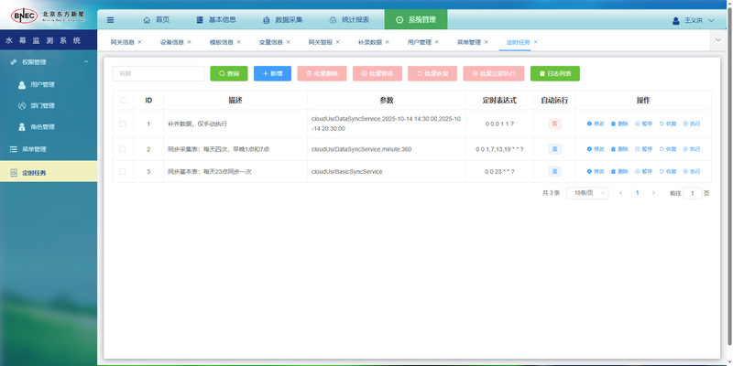Image resolution: width=733 pixels, height=366 pixels.
Task: Switch to the 模板信息 tab
Action: click(222, 42)
